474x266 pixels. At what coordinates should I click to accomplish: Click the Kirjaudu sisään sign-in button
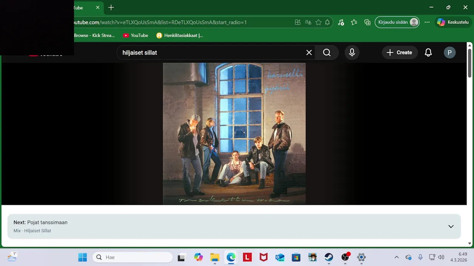[397, 22]
